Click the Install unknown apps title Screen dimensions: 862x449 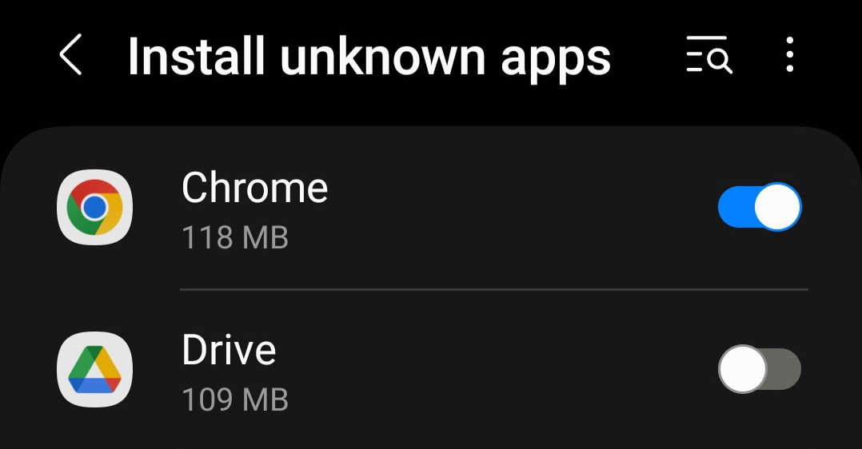click(x=369, y=57)
